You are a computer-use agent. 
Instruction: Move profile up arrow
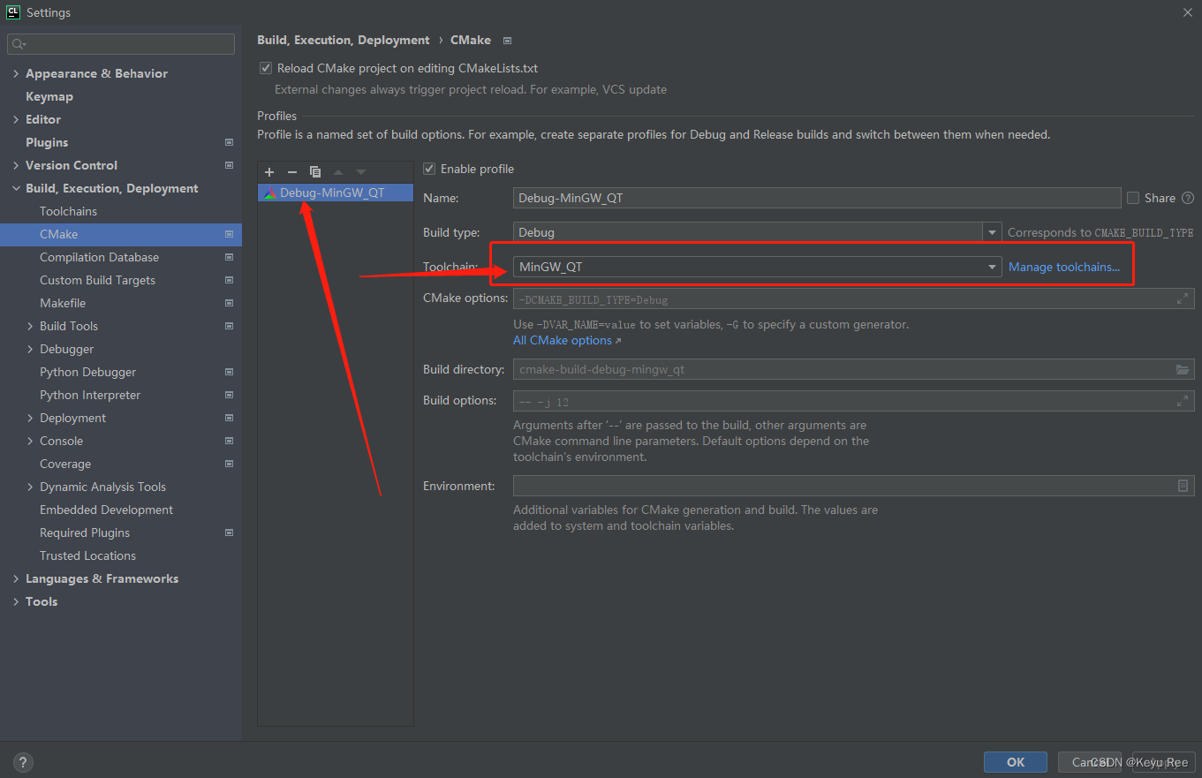(x=338, y=172)
